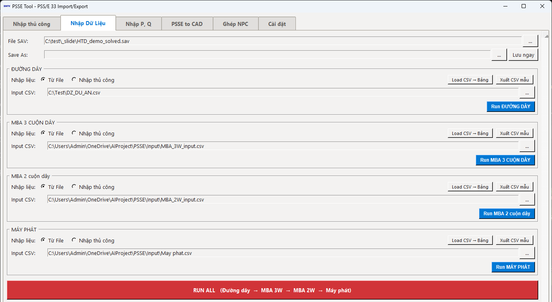Click the May phat.csv path field
The image size is (552, 302).
(x=283, y=253)
